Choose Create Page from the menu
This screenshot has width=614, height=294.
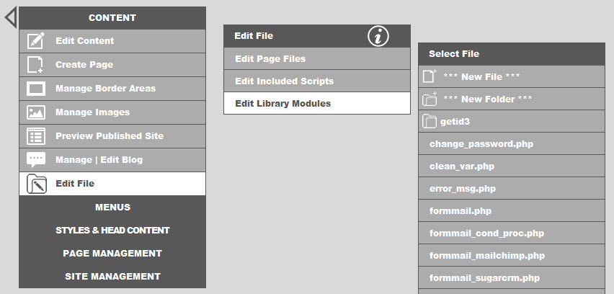pos(112,65)
